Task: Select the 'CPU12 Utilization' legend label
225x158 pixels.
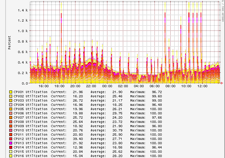Action: [x=30, y=139]
